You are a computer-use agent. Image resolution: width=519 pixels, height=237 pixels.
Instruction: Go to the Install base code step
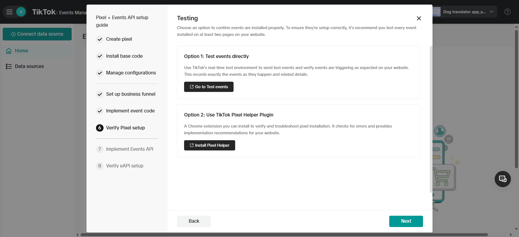point(124,56)
